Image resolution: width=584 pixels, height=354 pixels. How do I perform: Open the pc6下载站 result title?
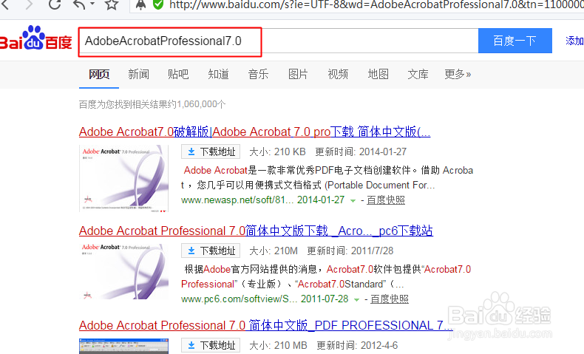coord(256,231)
